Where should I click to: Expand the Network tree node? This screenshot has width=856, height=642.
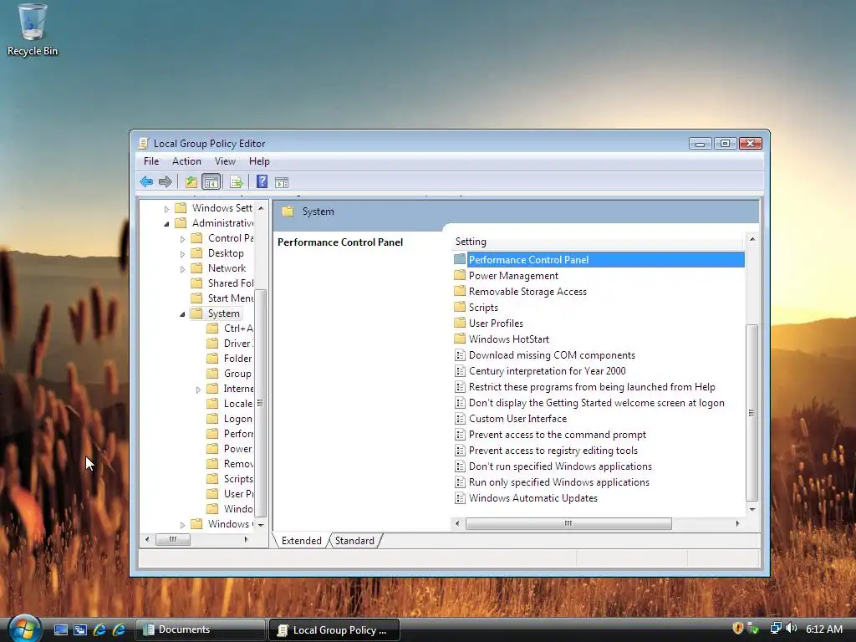182,268
